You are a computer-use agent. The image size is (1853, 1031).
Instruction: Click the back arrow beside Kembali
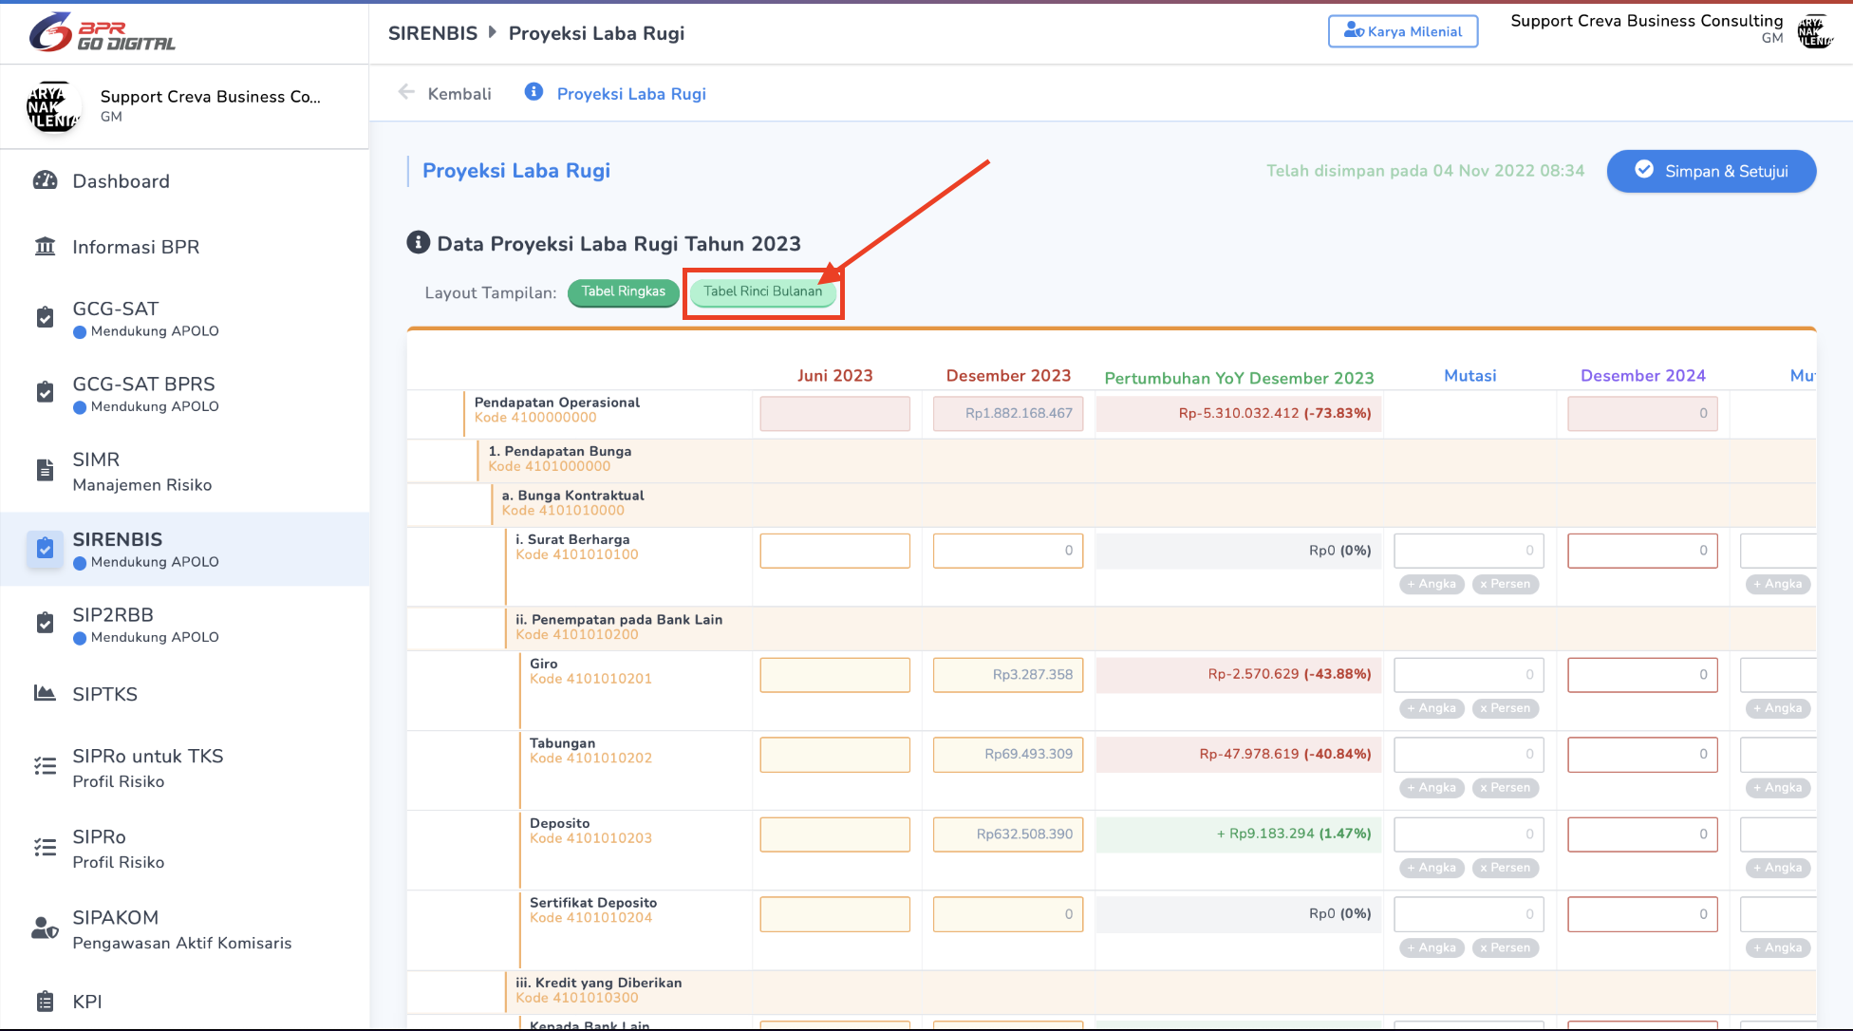(x=406, y=92)
